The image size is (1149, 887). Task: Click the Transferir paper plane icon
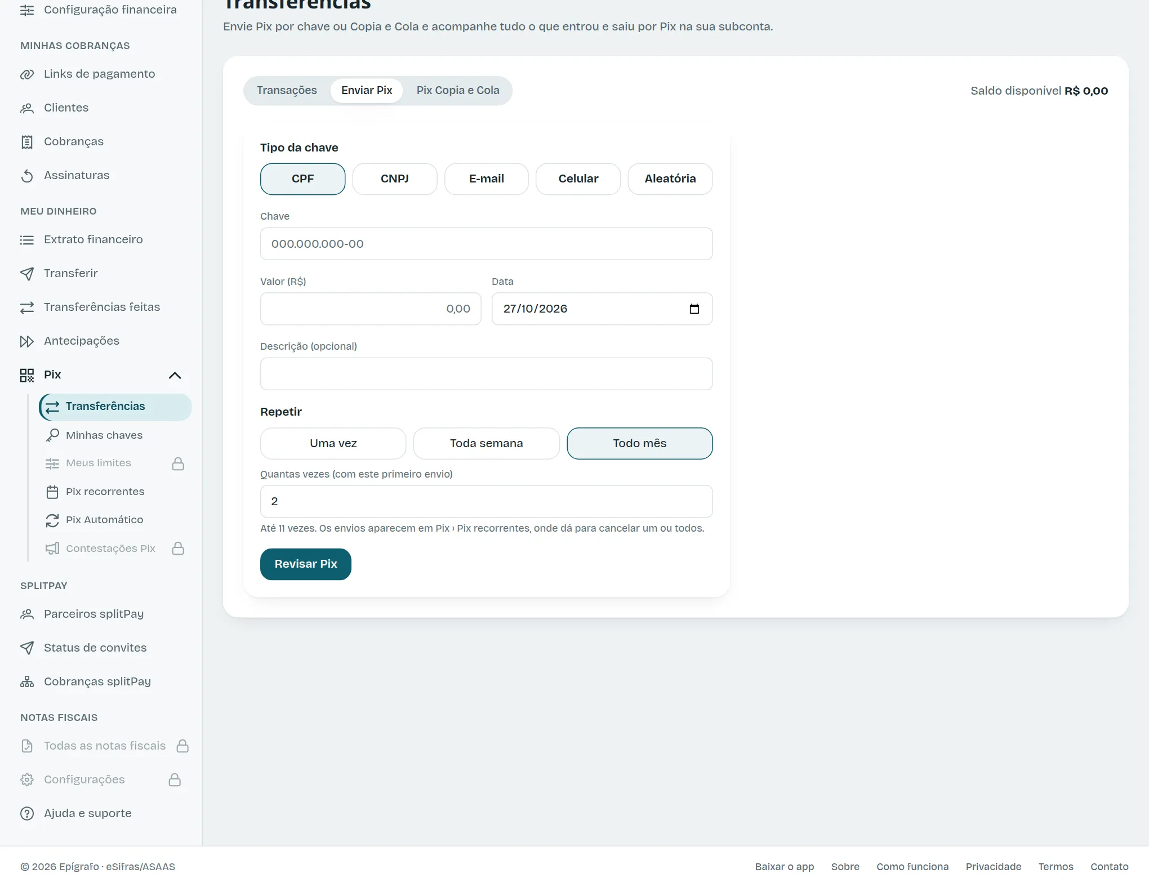(27, 274)
